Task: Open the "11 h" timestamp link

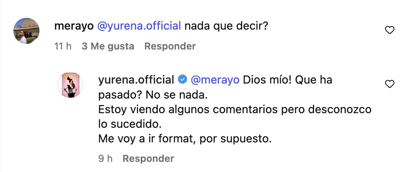Action: pyautogui.click(x=63, y=46)
